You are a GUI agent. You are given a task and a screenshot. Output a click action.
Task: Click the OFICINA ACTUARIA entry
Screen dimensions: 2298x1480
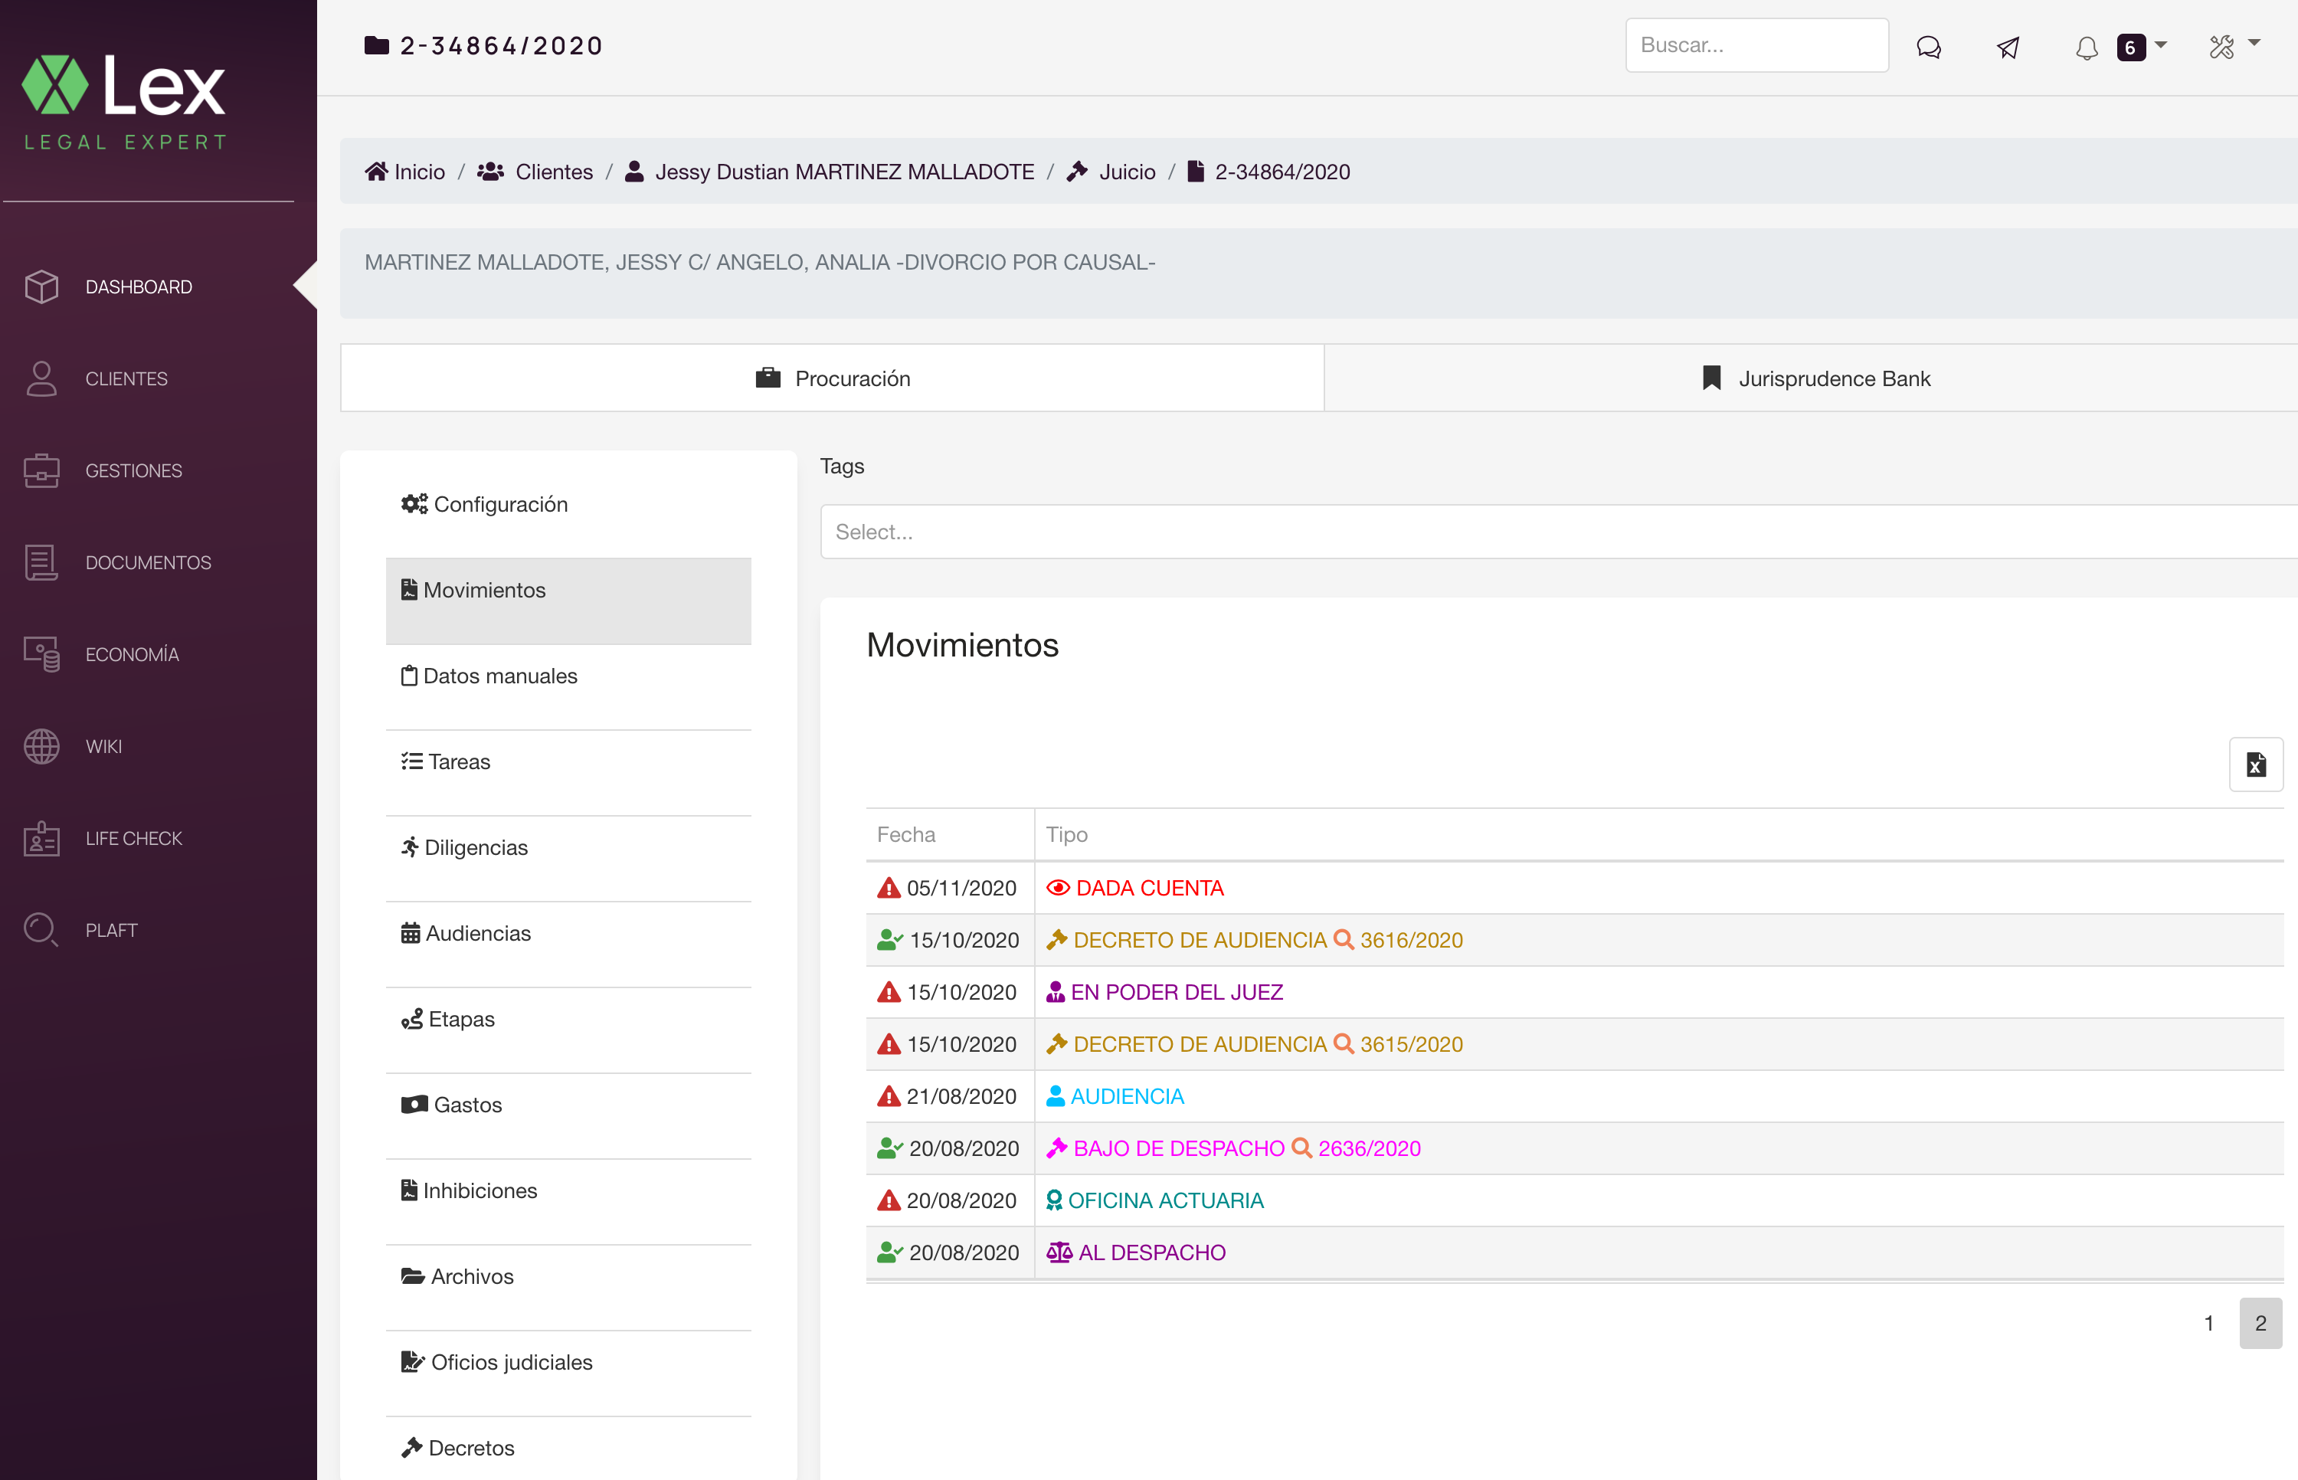click(x=1165, y=1200)
